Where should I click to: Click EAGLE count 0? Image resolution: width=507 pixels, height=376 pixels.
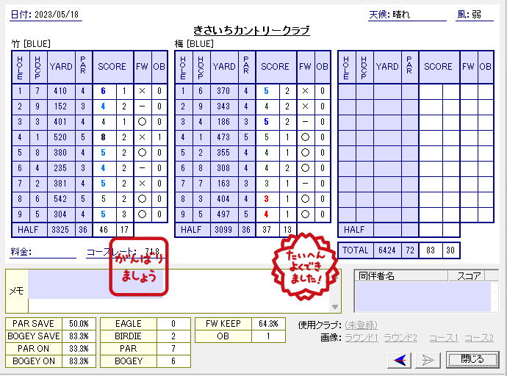click(173, 324)
